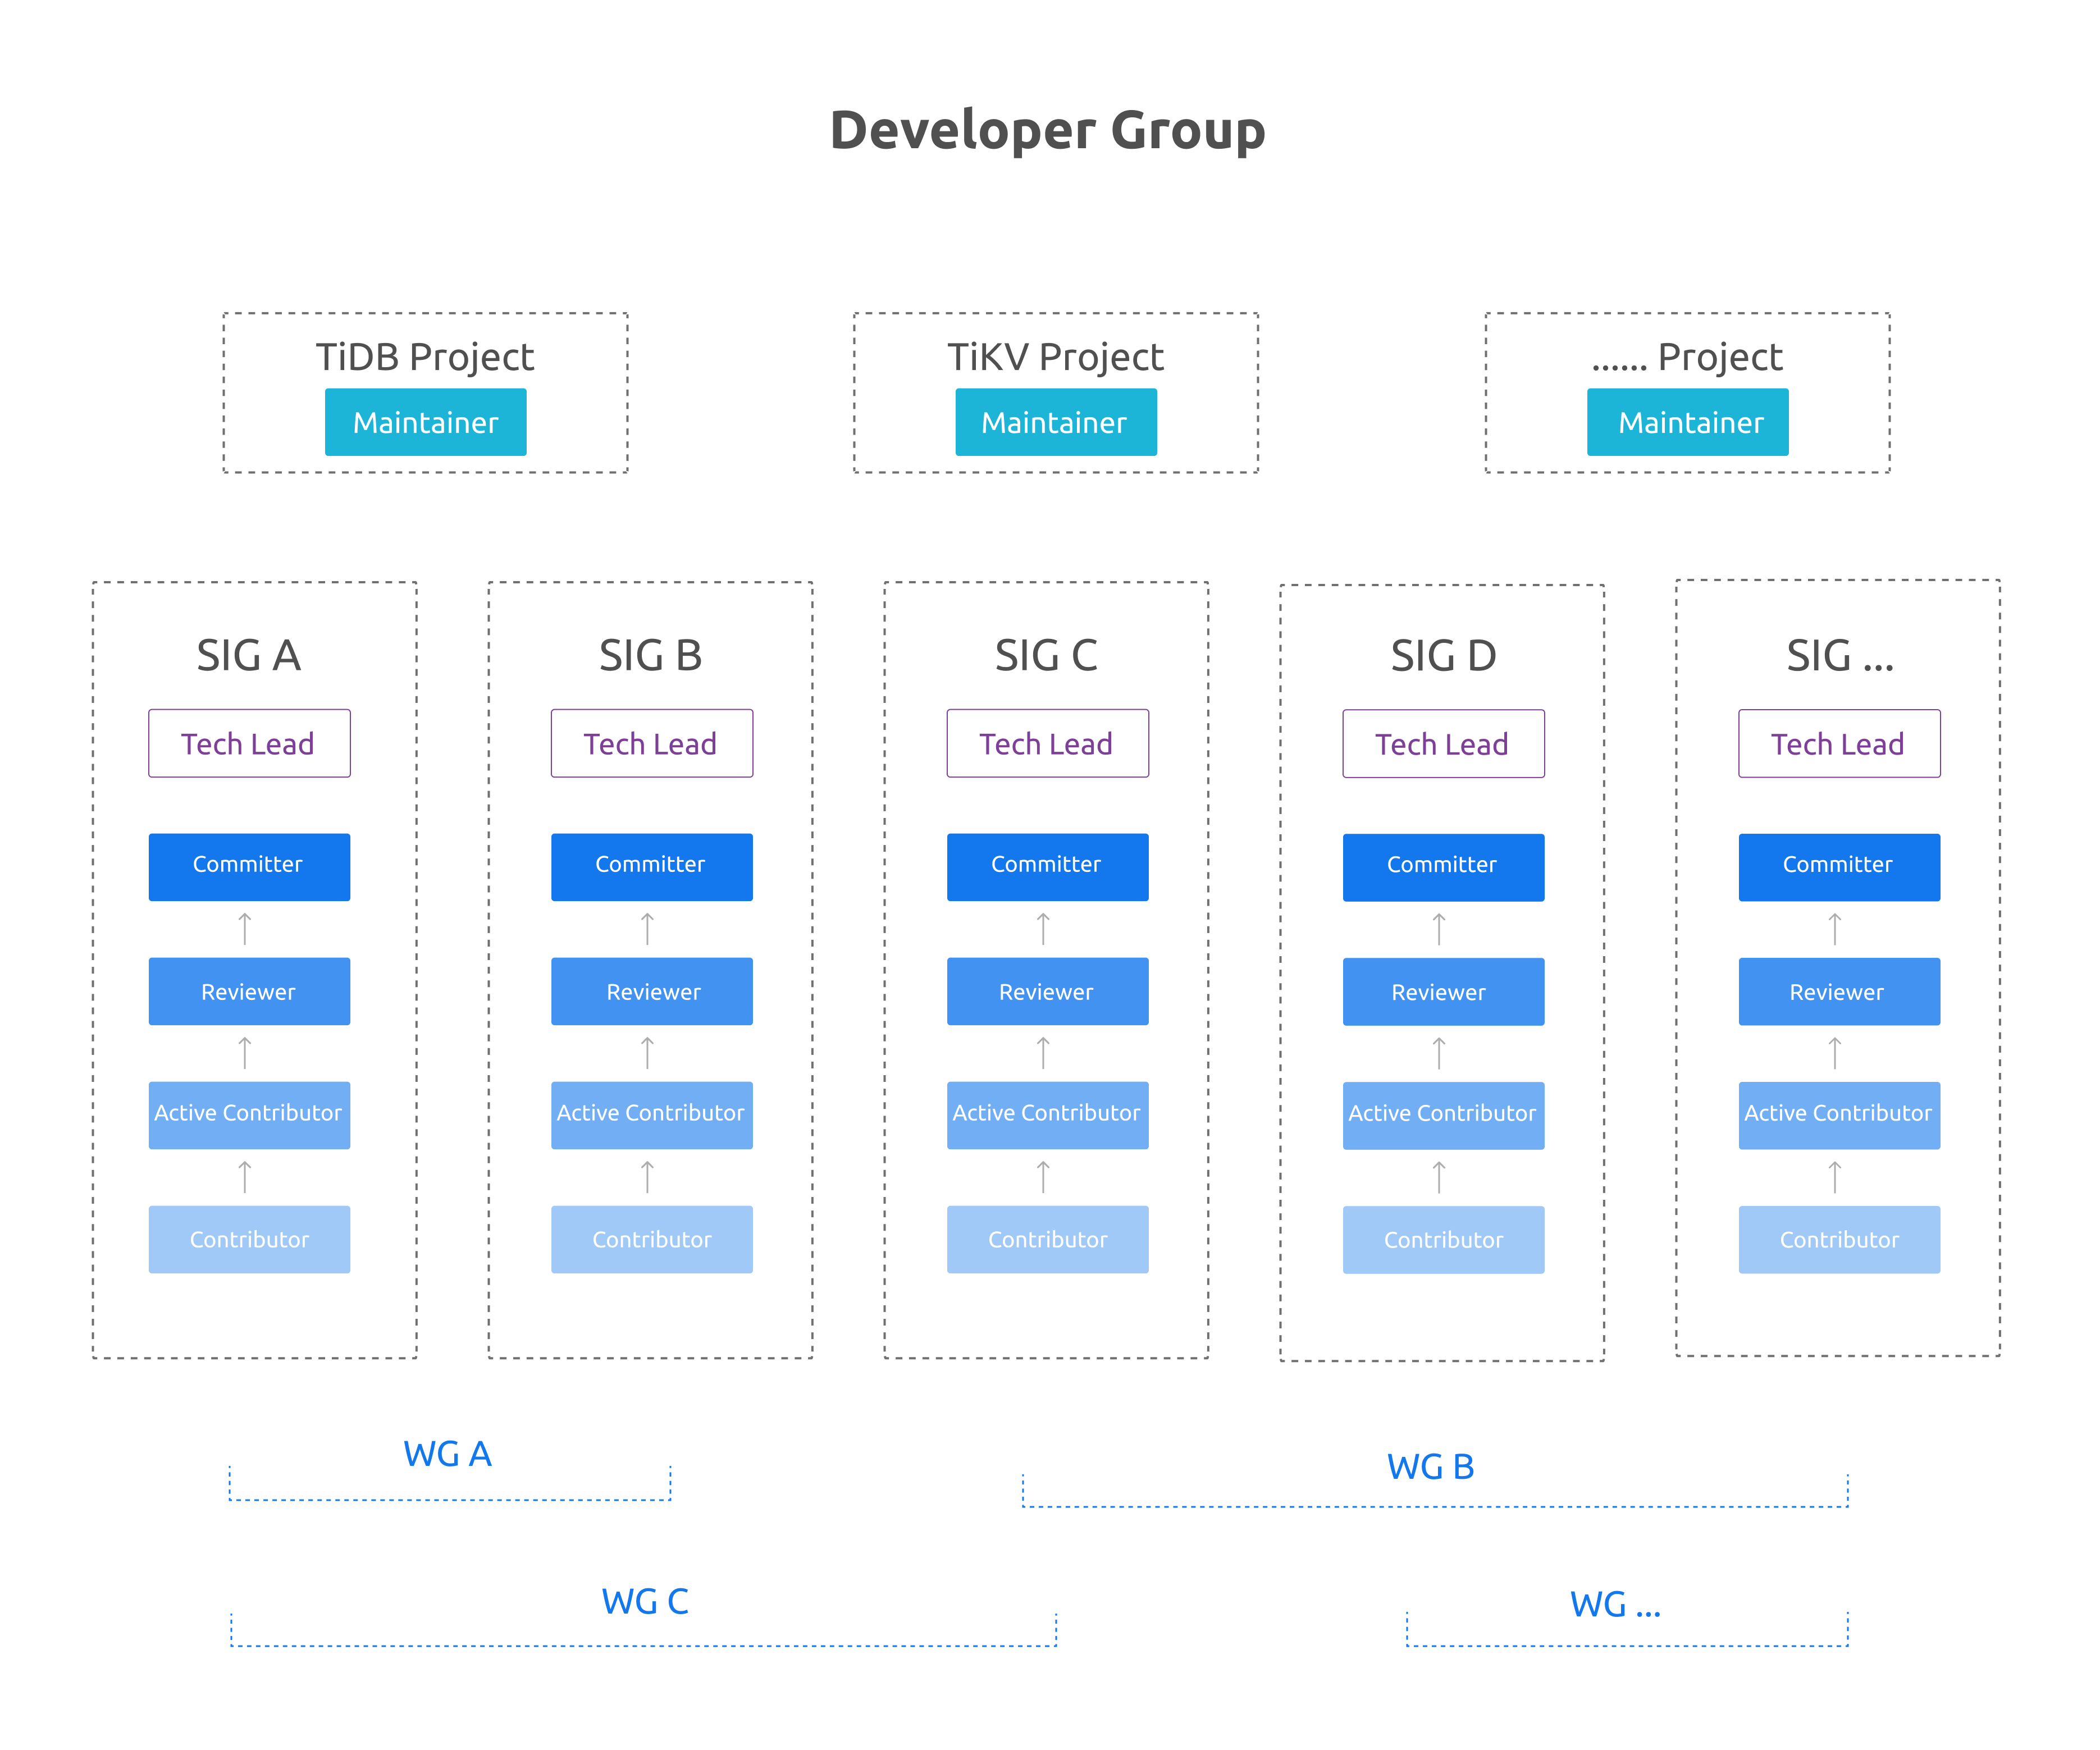Click arrow between Reviewer and Committer in SIG A
2100x1750 pixels.
(245, 929)
